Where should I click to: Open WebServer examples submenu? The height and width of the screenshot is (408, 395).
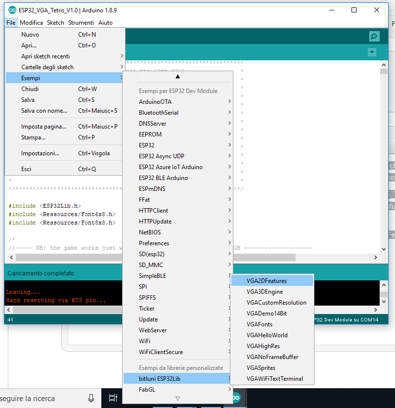pyautogui.click(x=177, y=330)
